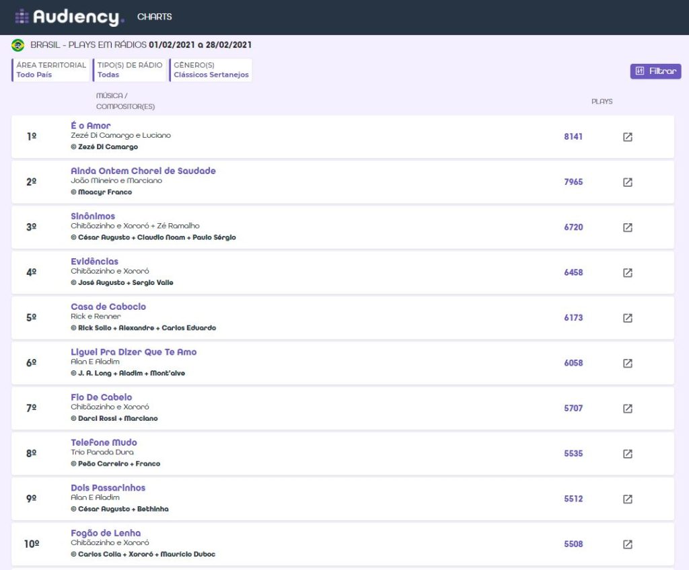Open external link for Telefone Mudo
689x570 pixels.
627,454
